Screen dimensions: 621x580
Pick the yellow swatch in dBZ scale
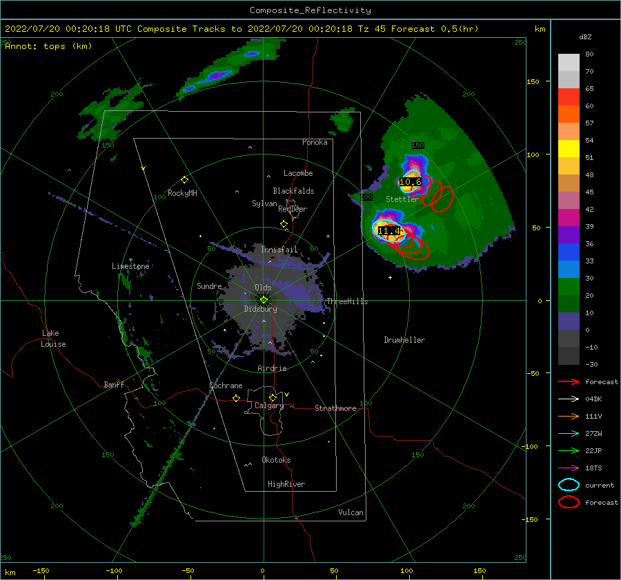coord(569,149)
